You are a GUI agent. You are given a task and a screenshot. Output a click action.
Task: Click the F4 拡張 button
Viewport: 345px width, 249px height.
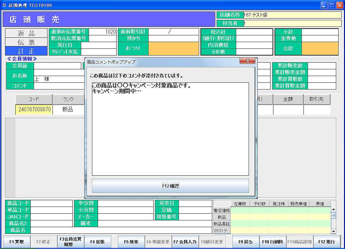point(97,242)
